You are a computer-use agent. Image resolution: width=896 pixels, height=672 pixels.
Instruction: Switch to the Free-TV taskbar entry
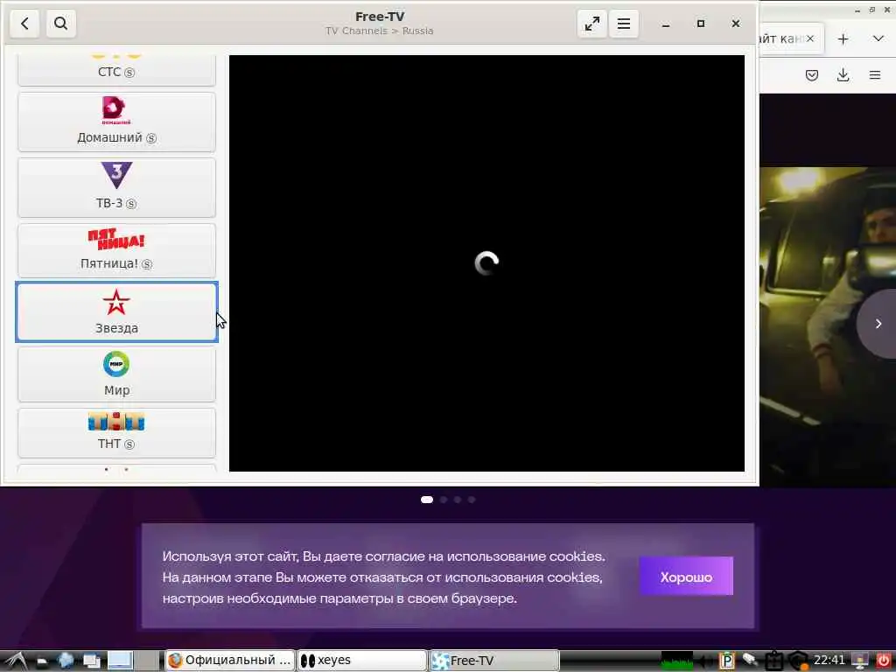coord(493,661)
